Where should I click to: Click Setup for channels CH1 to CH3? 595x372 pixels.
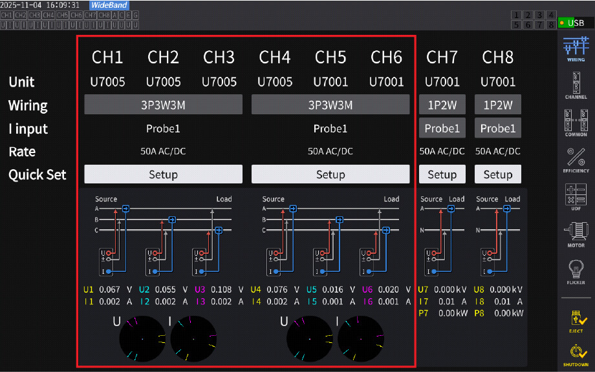(163, 174)
